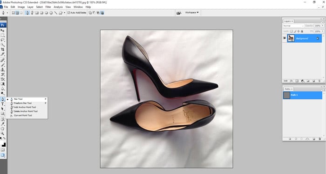Pick the Lasso tool
This screenshot has height=174, width=326.
click(3, 40)
